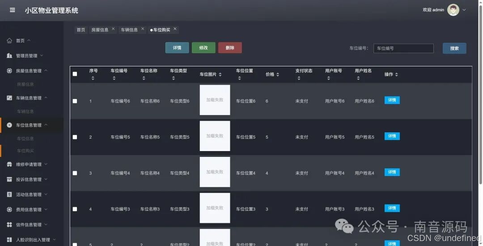The image size is (483, 246).
Task: Open the 车位信息 sidebar submenu item
Action: pyautogui.click(x=25, y=139)
